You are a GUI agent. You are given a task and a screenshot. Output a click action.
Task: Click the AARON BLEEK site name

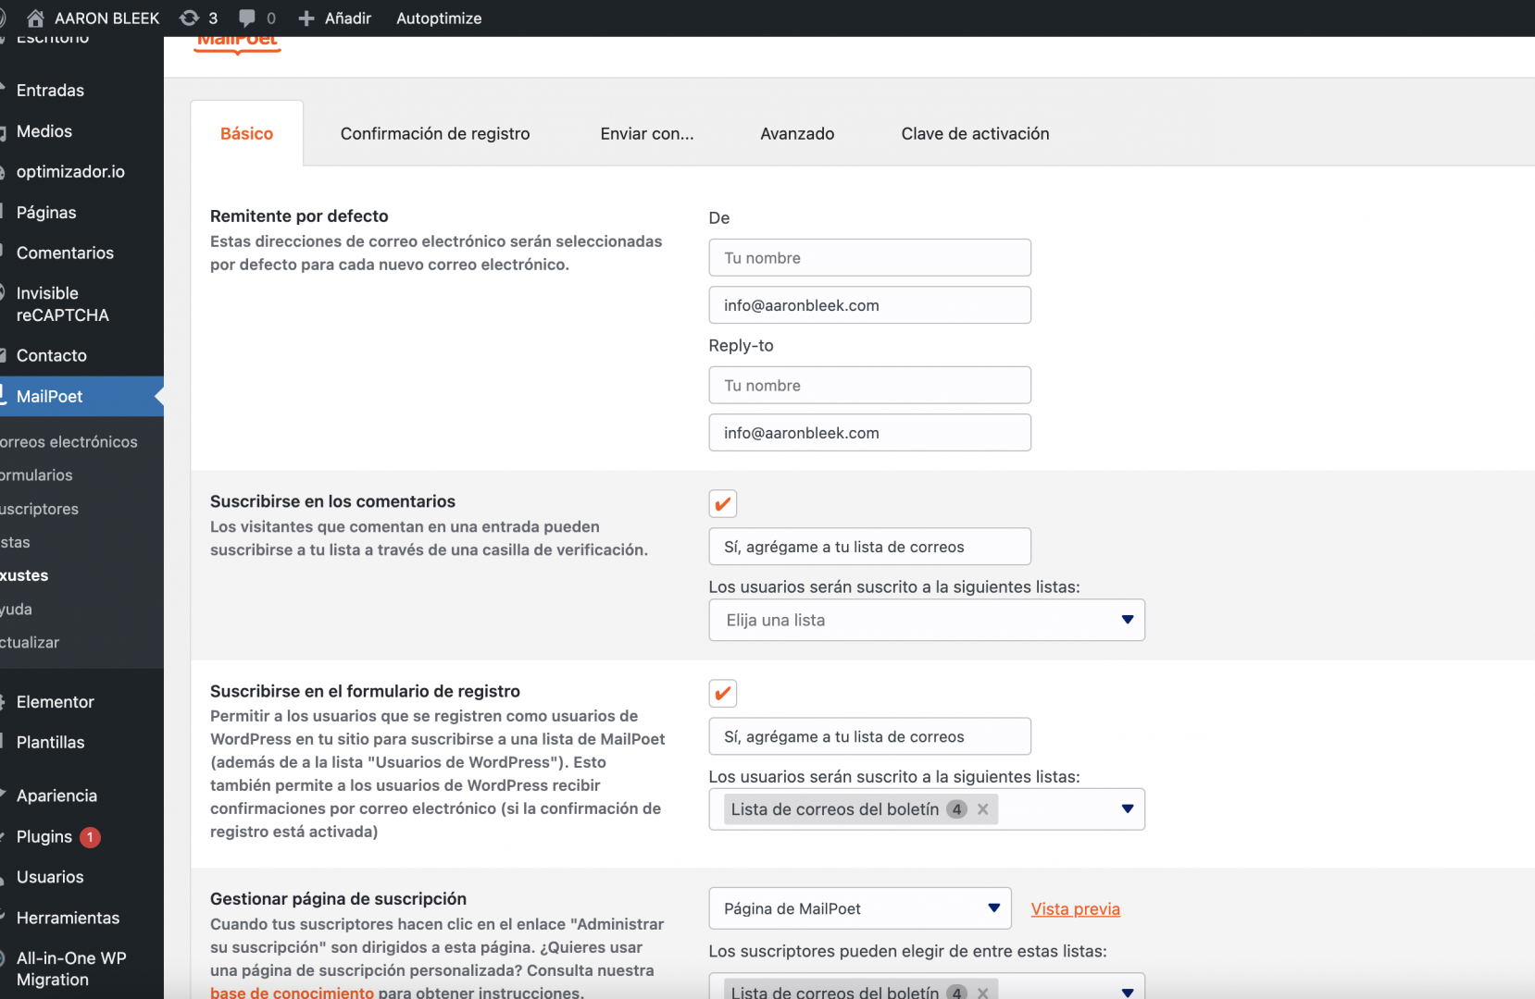[106, 18]
